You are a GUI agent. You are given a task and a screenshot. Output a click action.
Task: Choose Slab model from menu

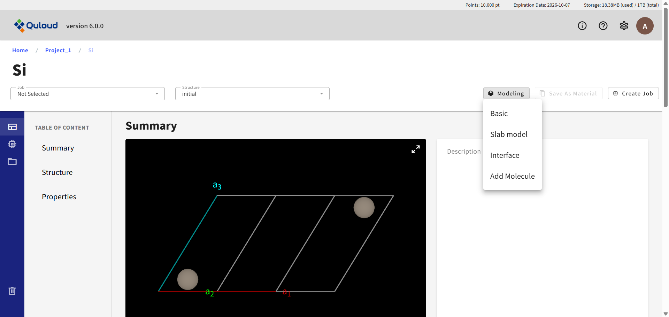click(x=508, y=134)
